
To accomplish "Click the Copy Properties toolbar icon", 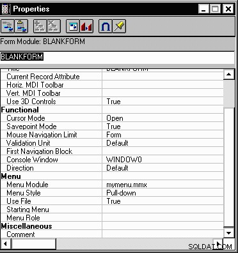I will coord(8,26).
